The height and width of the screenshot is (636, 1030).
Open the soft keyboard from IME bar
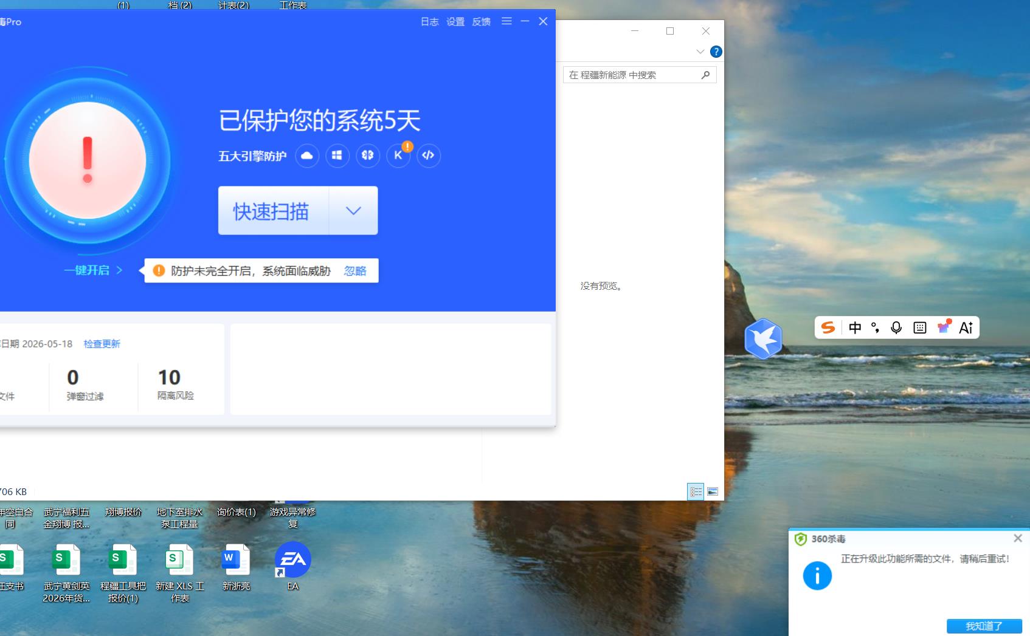[x=920, y=328]
